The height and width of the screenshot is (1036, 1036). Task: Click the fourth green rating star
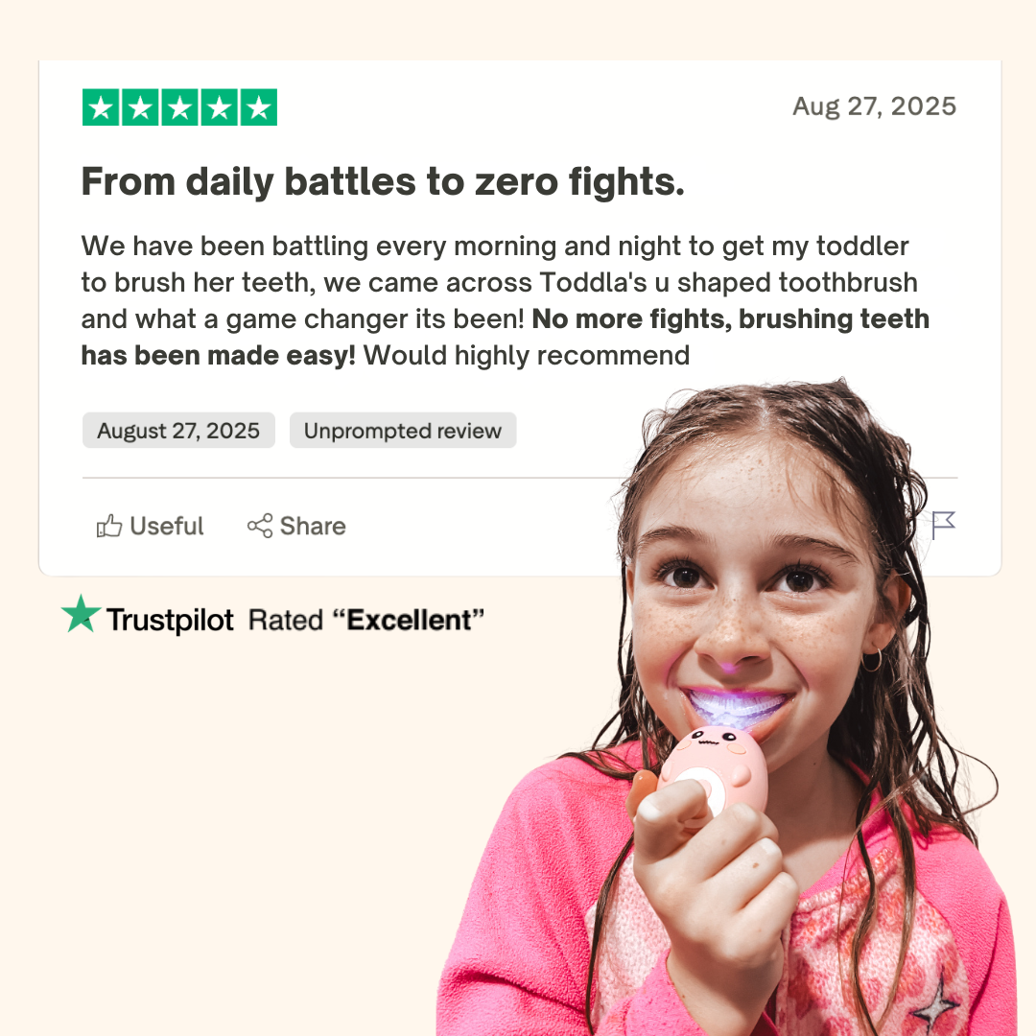pyautogui.click(x=220, y=107)
